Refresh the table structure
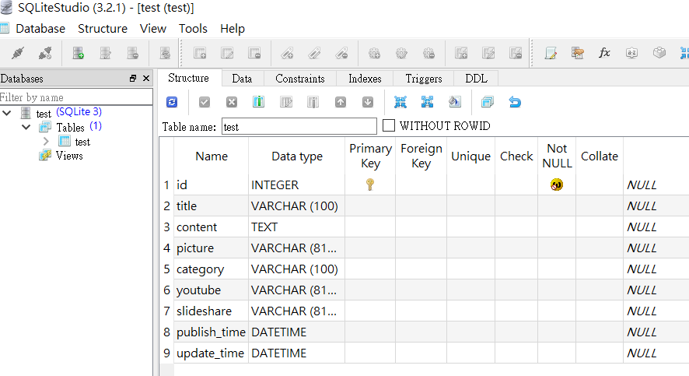The width and height of the screenshot is (689, 376). click(172, 102)
